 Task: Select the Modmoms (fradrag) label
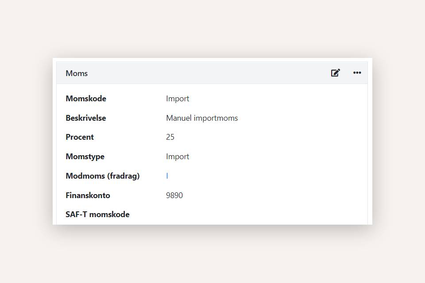pos(102,176)
